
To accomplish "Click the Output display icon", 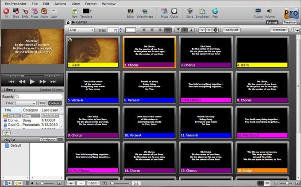I will point(258,11).
